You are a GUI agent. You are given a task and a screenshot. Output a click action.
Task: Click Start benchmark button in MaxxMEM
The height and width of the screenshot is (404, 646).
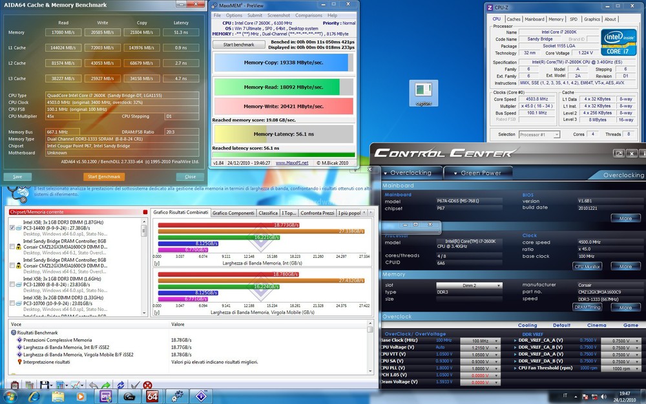tap(238, 45)
